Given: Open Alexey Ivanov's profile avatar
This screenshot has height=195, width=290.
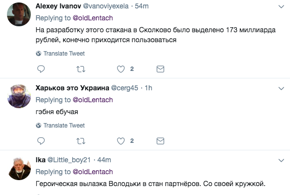Looking at the screenshot, I should pos(19,14).
